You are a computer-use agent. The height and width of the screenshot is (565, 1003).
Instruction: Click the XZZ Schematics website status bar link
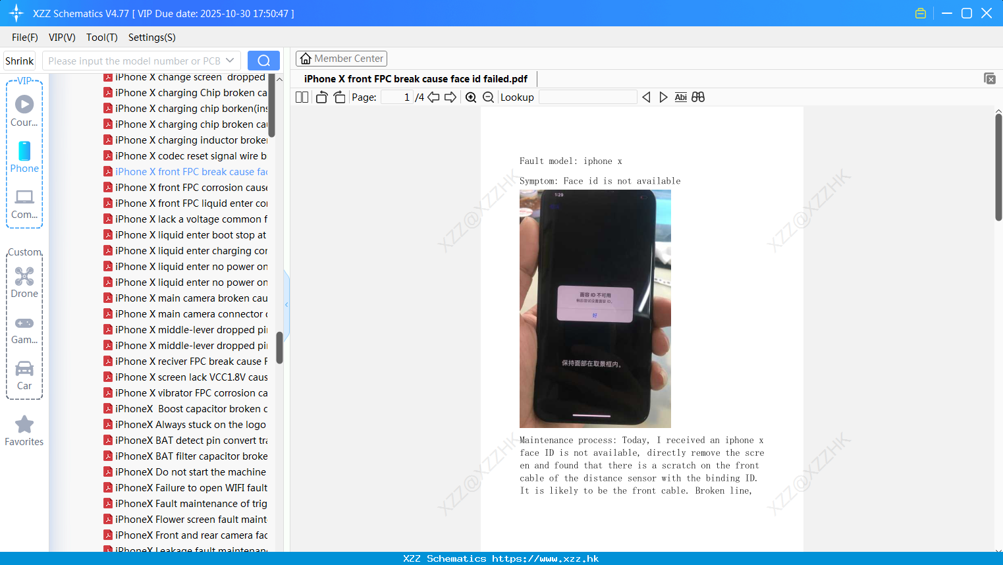[501, 558]
